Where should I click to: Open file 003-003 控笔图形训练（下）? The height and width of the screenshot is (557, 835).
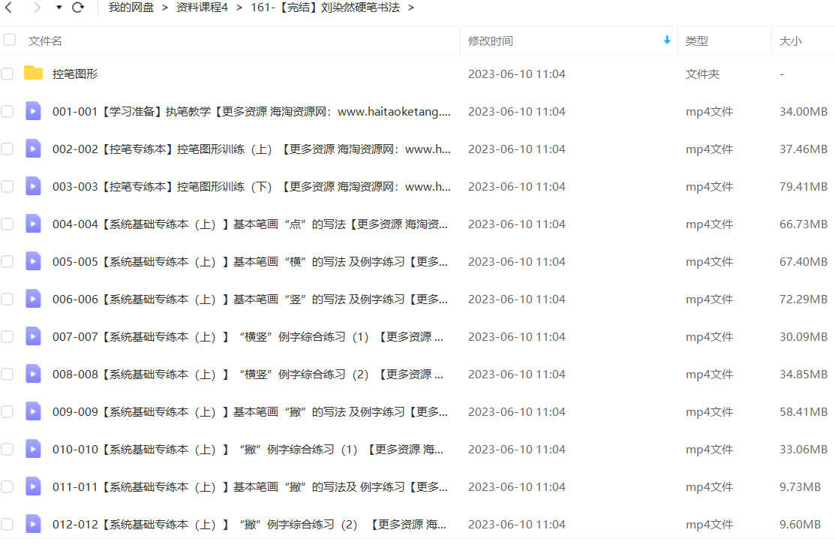tap(251, 187)
